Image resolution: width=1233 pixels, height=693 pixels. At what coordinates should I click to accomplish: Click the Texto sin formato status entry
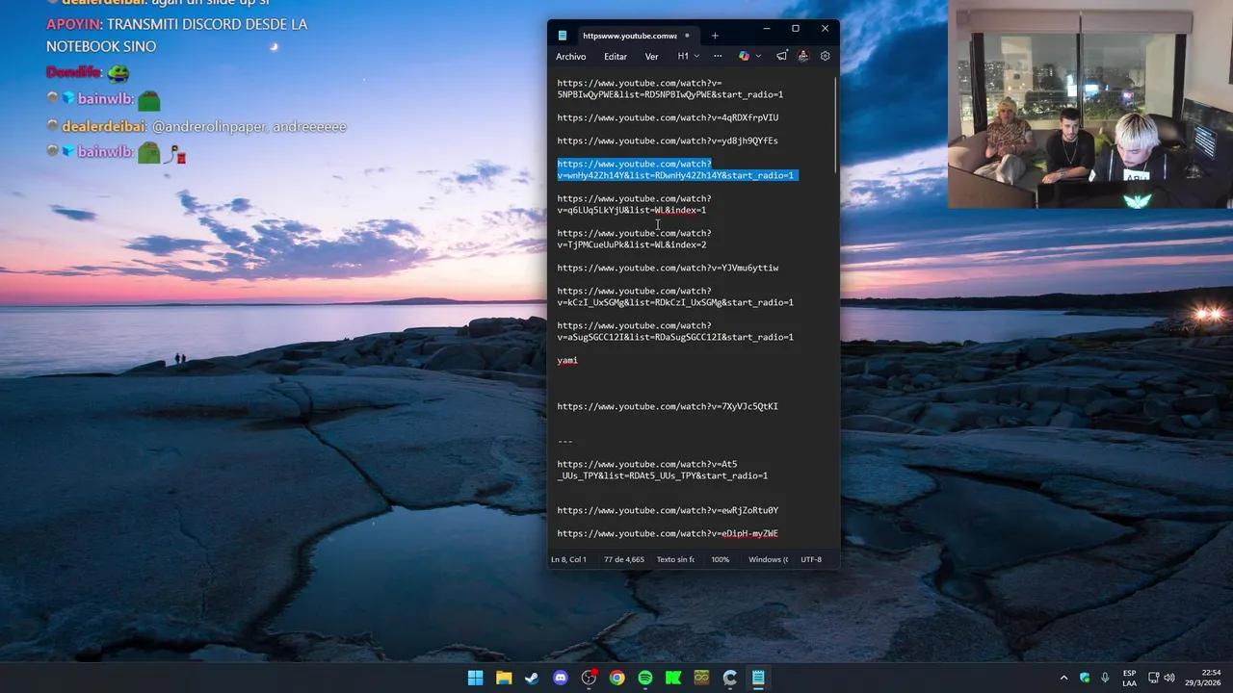tap(675, 559)
